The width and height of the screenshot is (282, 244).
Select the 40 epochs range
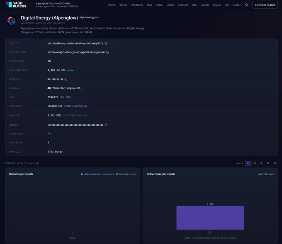click(x=268, y=163)
